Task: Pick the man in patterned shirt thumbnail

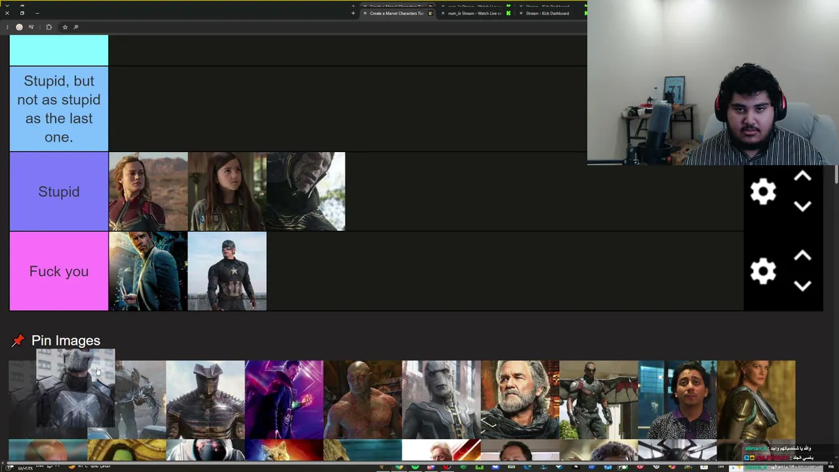Action: click(x=677, y=399)
